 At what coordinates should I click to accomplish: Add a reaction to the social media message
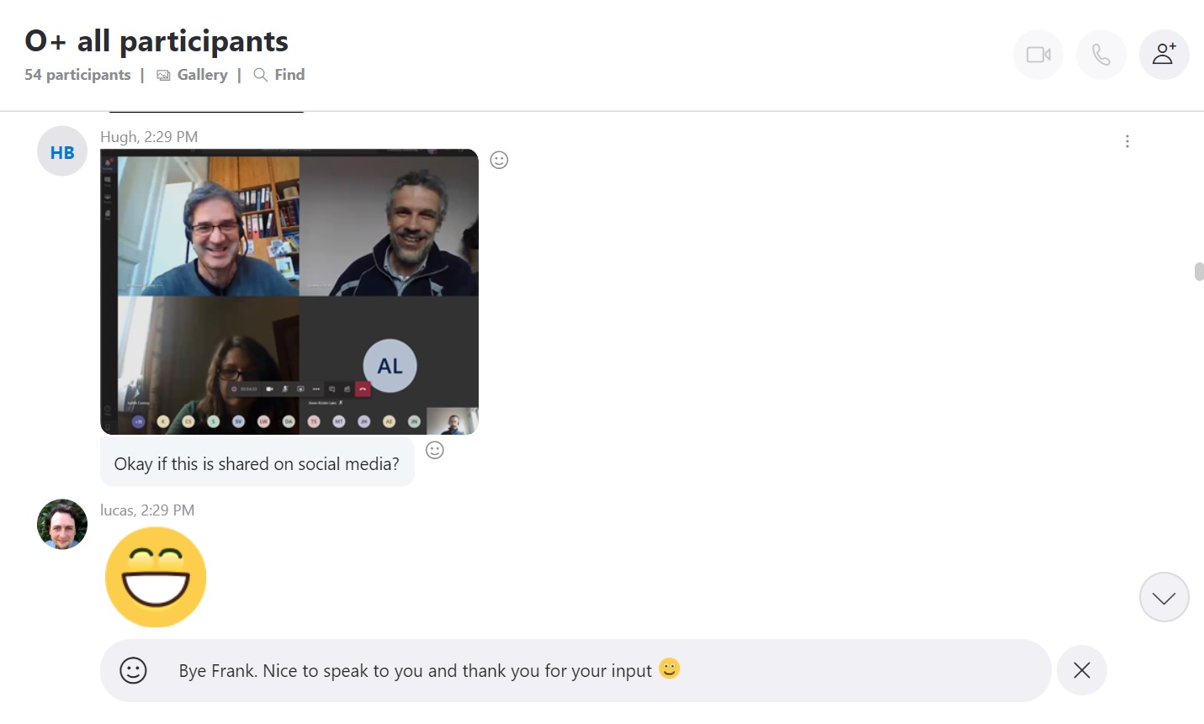tap(435, 450)
